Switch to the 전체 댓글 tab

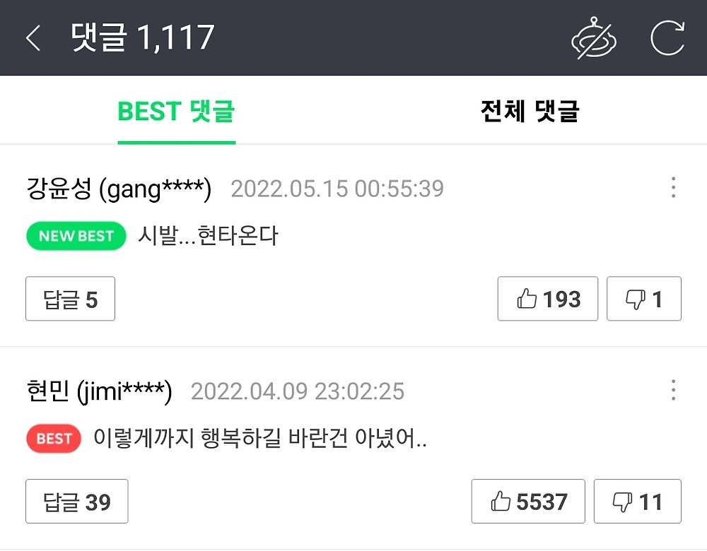click(530, 112)
